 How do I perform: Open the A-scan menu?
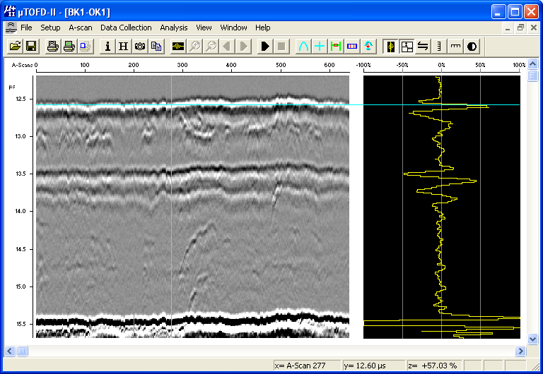pyautogui.click(x=81, y=28)
